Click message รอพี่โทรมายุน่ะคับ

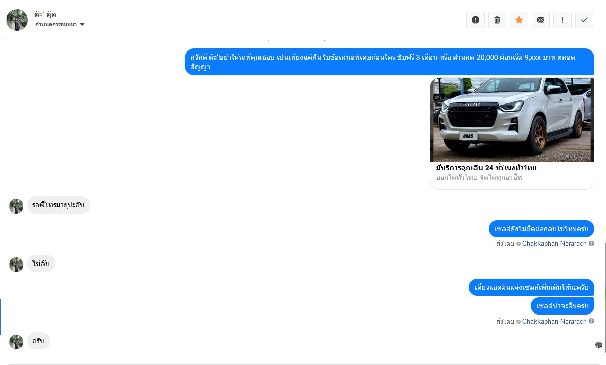coord(58,205)
